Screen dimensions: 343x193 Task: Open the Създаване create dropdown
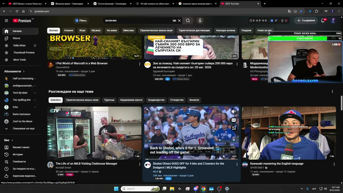pyautogui.click(x=306, y=21)
